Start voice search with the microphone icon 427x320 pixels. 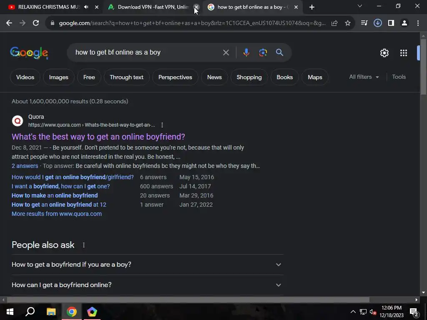pos(246,52)
